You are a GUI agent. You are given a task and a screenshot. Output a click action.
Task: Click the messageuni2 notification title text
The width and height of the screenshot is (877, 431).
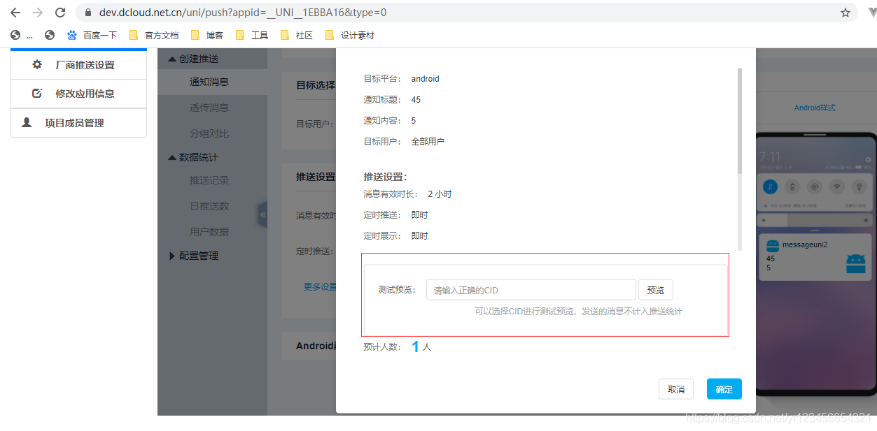click(806, 245)
